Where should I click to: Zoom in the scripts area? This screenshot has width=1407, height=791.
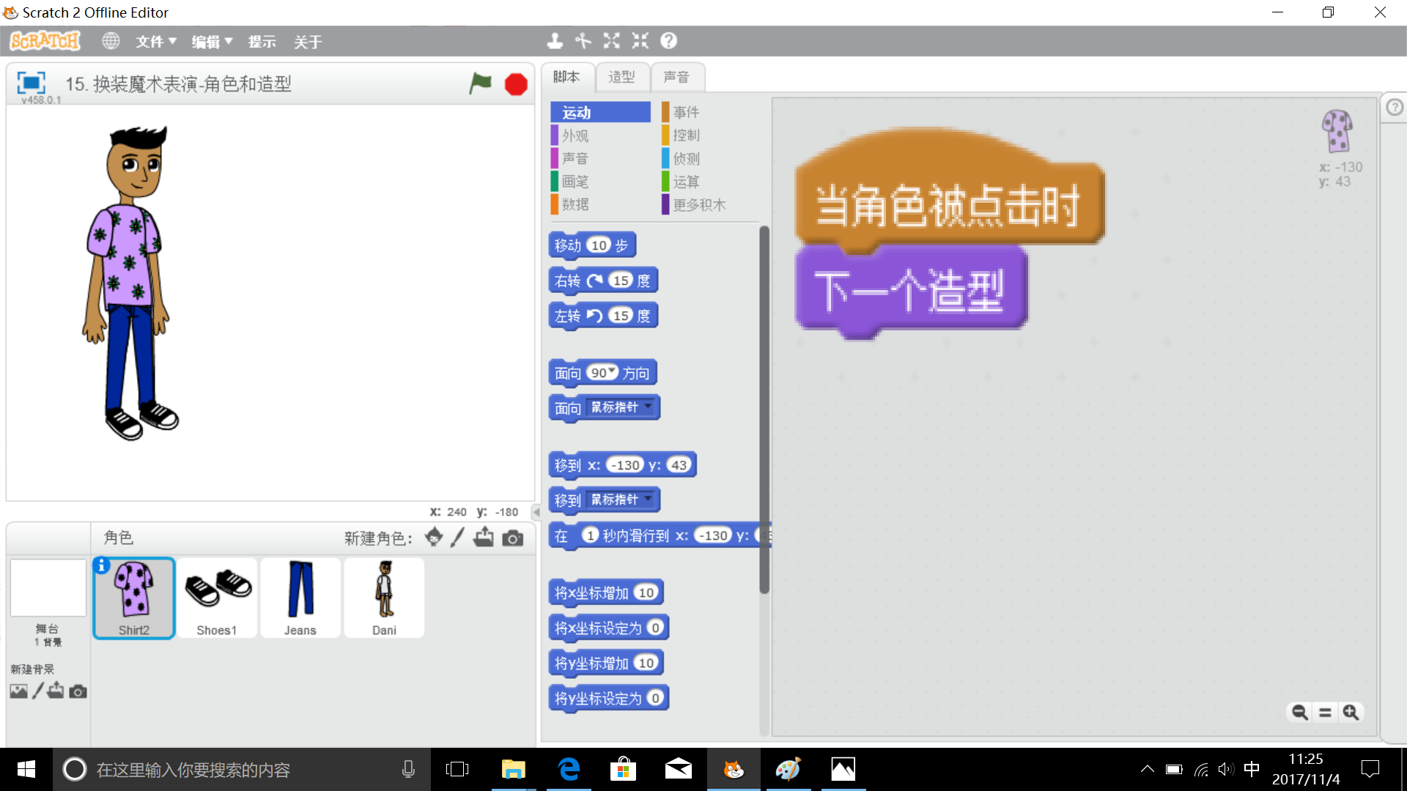[1351, 712]
